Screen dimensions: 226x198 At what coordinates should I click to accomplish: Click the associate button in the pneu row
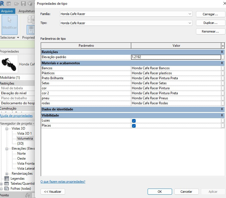tap(223, 98)
